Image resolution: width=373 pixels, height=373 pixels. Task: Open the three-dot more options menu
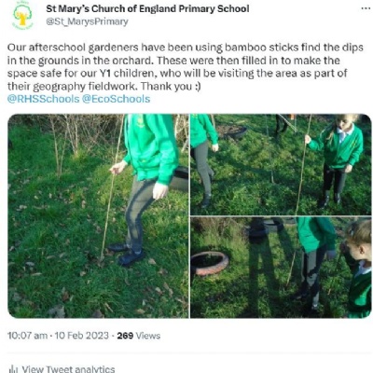pos(366,8)
